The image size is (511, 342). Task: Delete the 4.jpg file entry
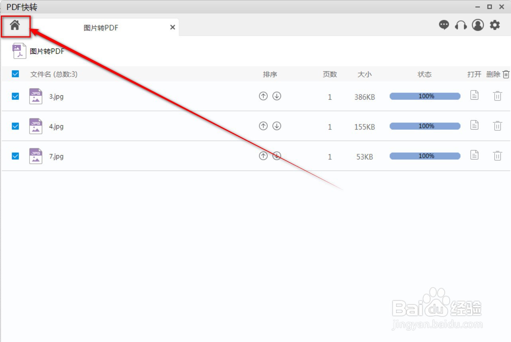(497, 126)
